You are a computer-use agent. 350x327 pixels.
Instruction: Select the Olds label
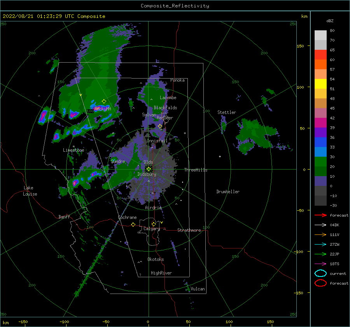click(x=148, y=162)
